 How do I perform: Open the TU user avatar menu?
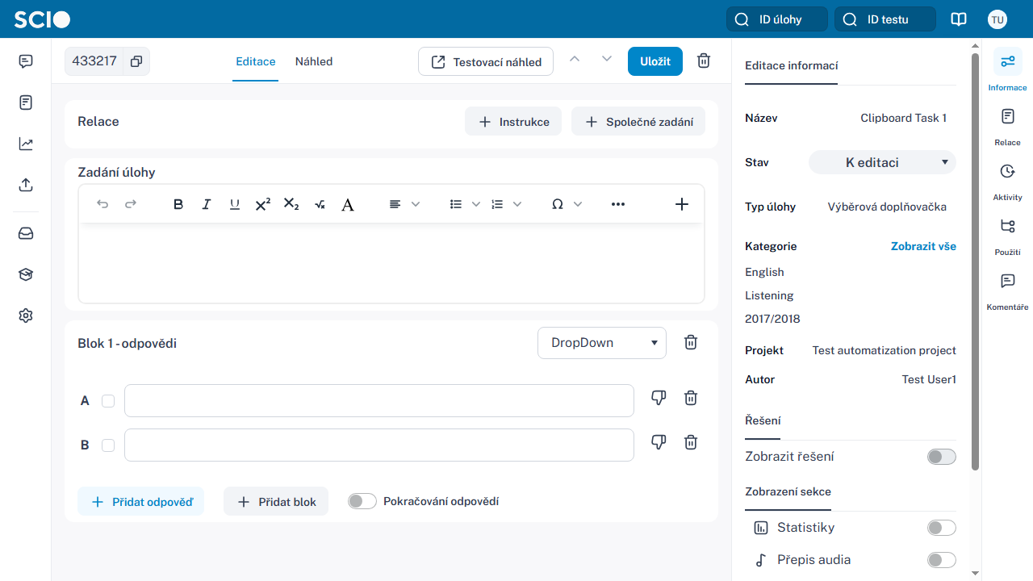[x=997, y=19]
